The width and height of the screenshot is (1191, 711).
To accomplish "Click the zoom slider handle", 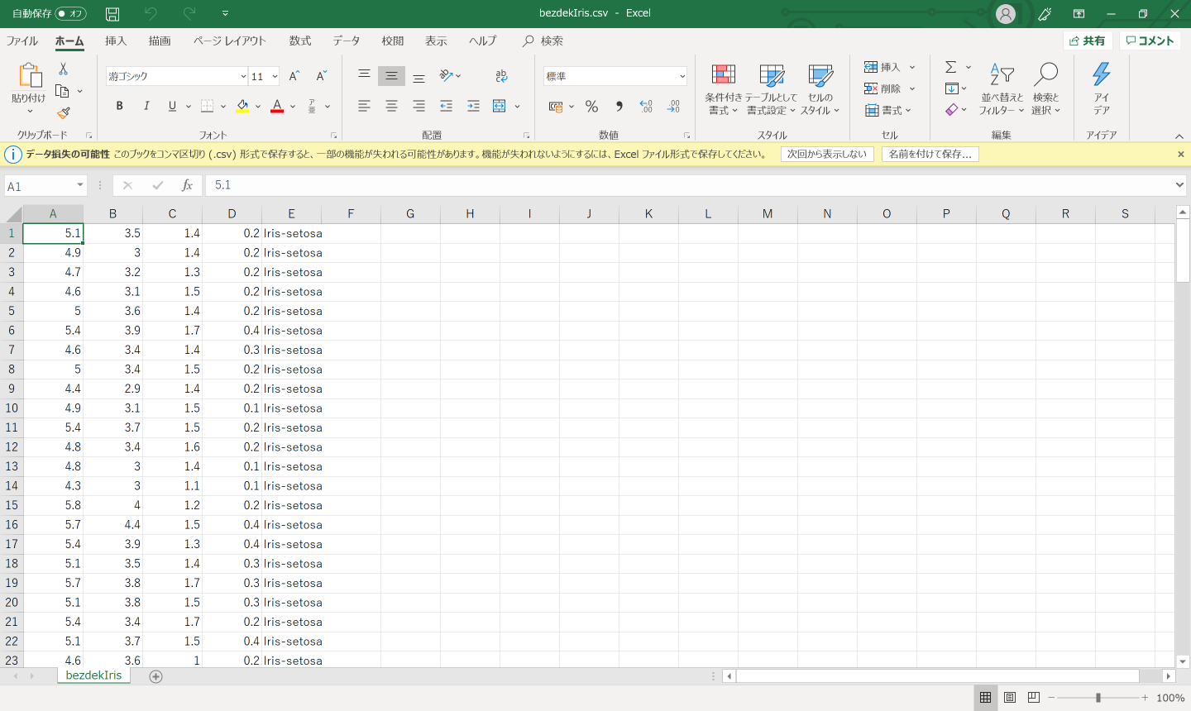I will (1098, 698).
